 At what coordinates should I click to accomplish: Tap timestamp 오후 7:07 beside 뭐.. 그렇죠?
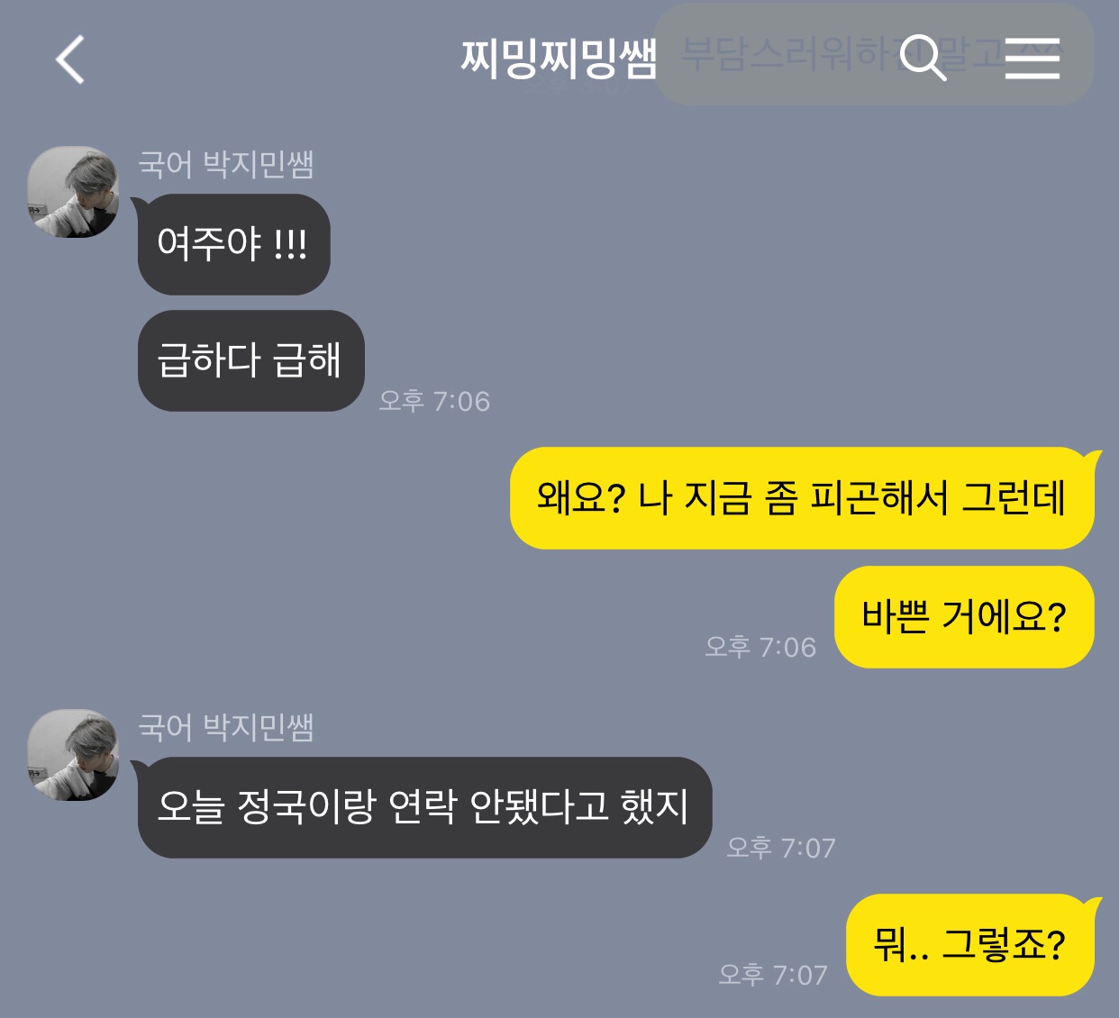pyautogui.click(x=773, y=975)
